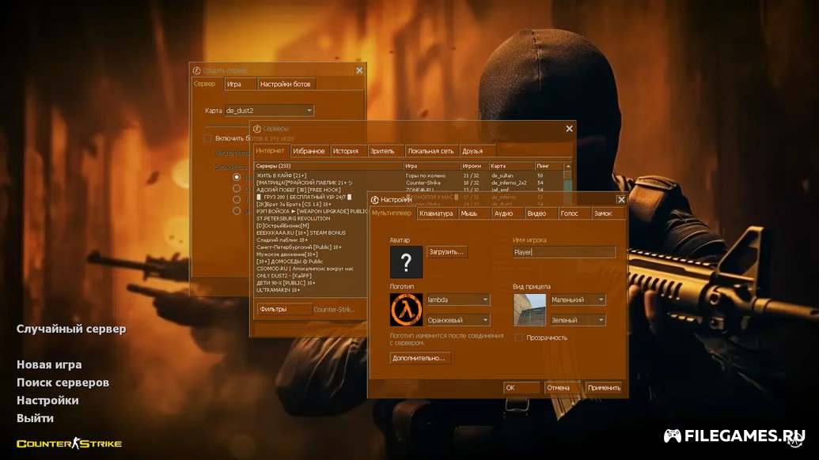Open the Фильтры button in Серверы window
The height and width of the screenshot is (460, 819).
(283, 309)
